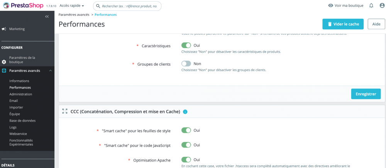Disable the Caractéristiques toggle
This screenshot has width=386, height=168.
[186, 45]
